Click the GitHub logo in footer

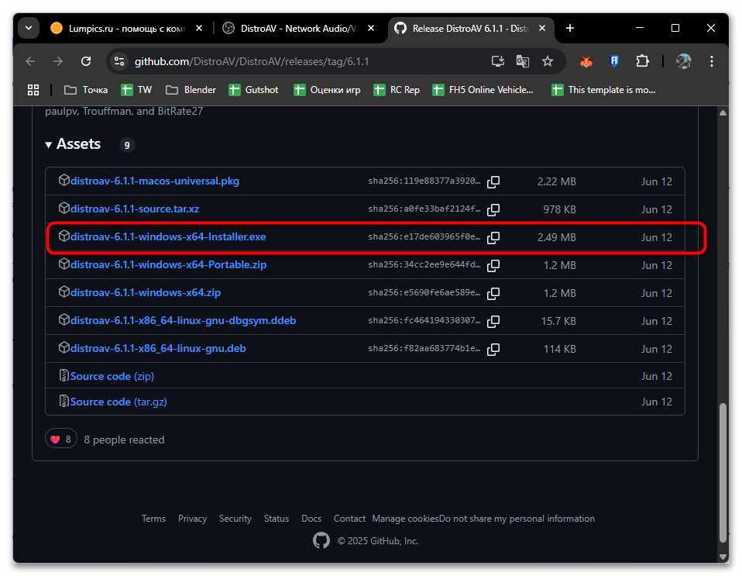[321, 540]
